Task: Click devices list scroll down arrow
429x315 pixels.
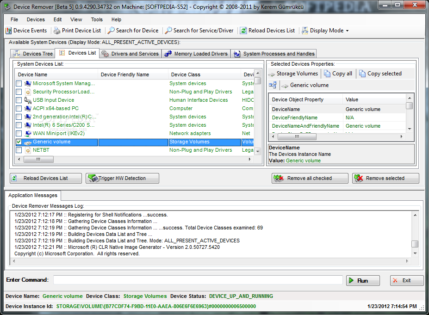Action: [258, 151]
